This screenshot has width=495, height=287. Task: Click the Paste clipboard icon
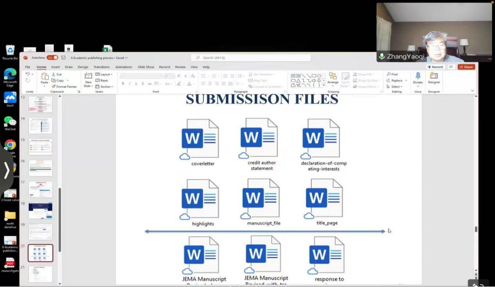click(x=45, y=76)
